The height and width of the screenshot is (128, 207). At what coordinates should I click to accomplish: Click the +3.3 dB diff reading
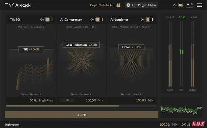181,17
